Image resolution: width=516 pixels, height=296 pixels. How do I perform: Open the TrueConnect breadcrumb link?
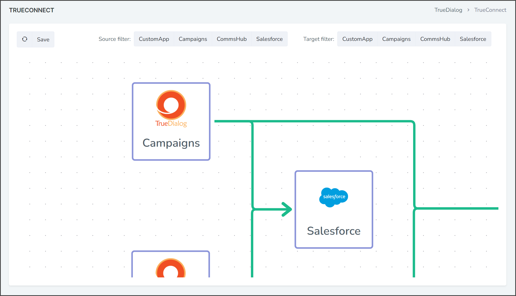490,10
